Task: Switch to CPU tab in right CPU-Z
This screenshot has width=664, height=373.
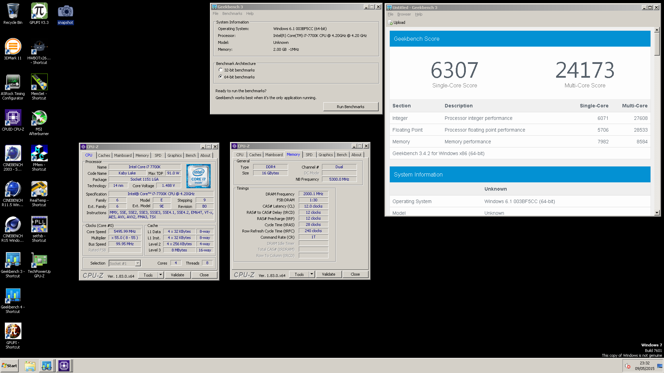Action: coord(240,155)
